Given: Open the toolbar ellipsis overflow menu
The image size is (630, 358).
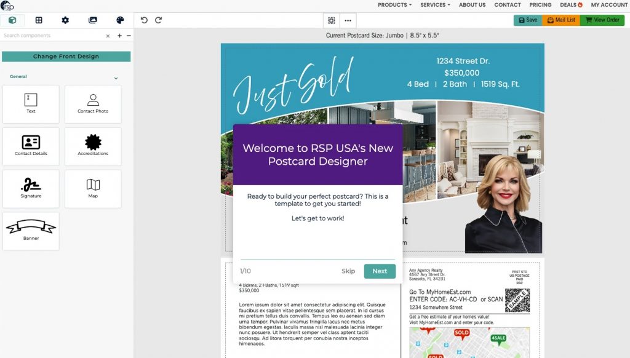Looking at the screenshot, I should click(348, 20).
